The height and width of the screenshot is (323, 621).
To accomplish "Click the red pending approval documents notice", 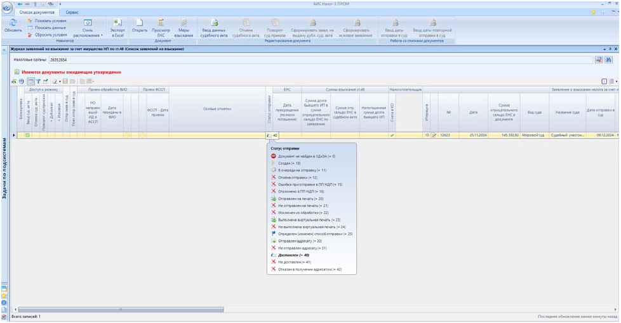I will tap(70, 72).
